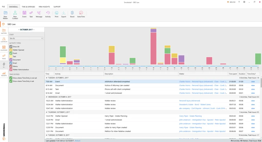262x142 pixels.
Task: Switch to the Time & Expenses tab
Action: click(28, 7)
